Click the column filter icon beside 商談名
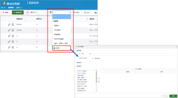Image resolution: width=178 pixels, height=98 pixels. pos(87,19)
